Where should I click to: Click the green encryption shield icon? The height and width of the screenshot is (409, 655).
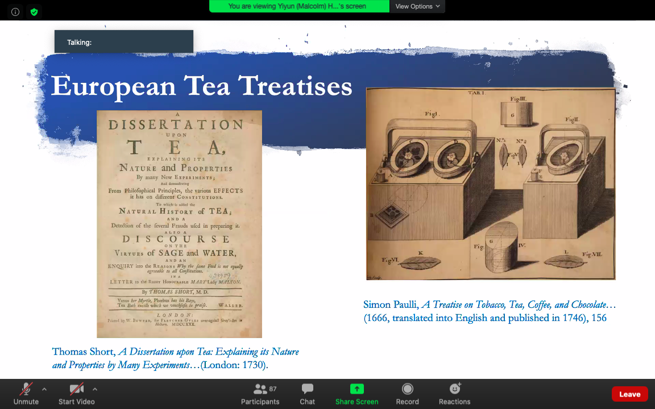34,11
